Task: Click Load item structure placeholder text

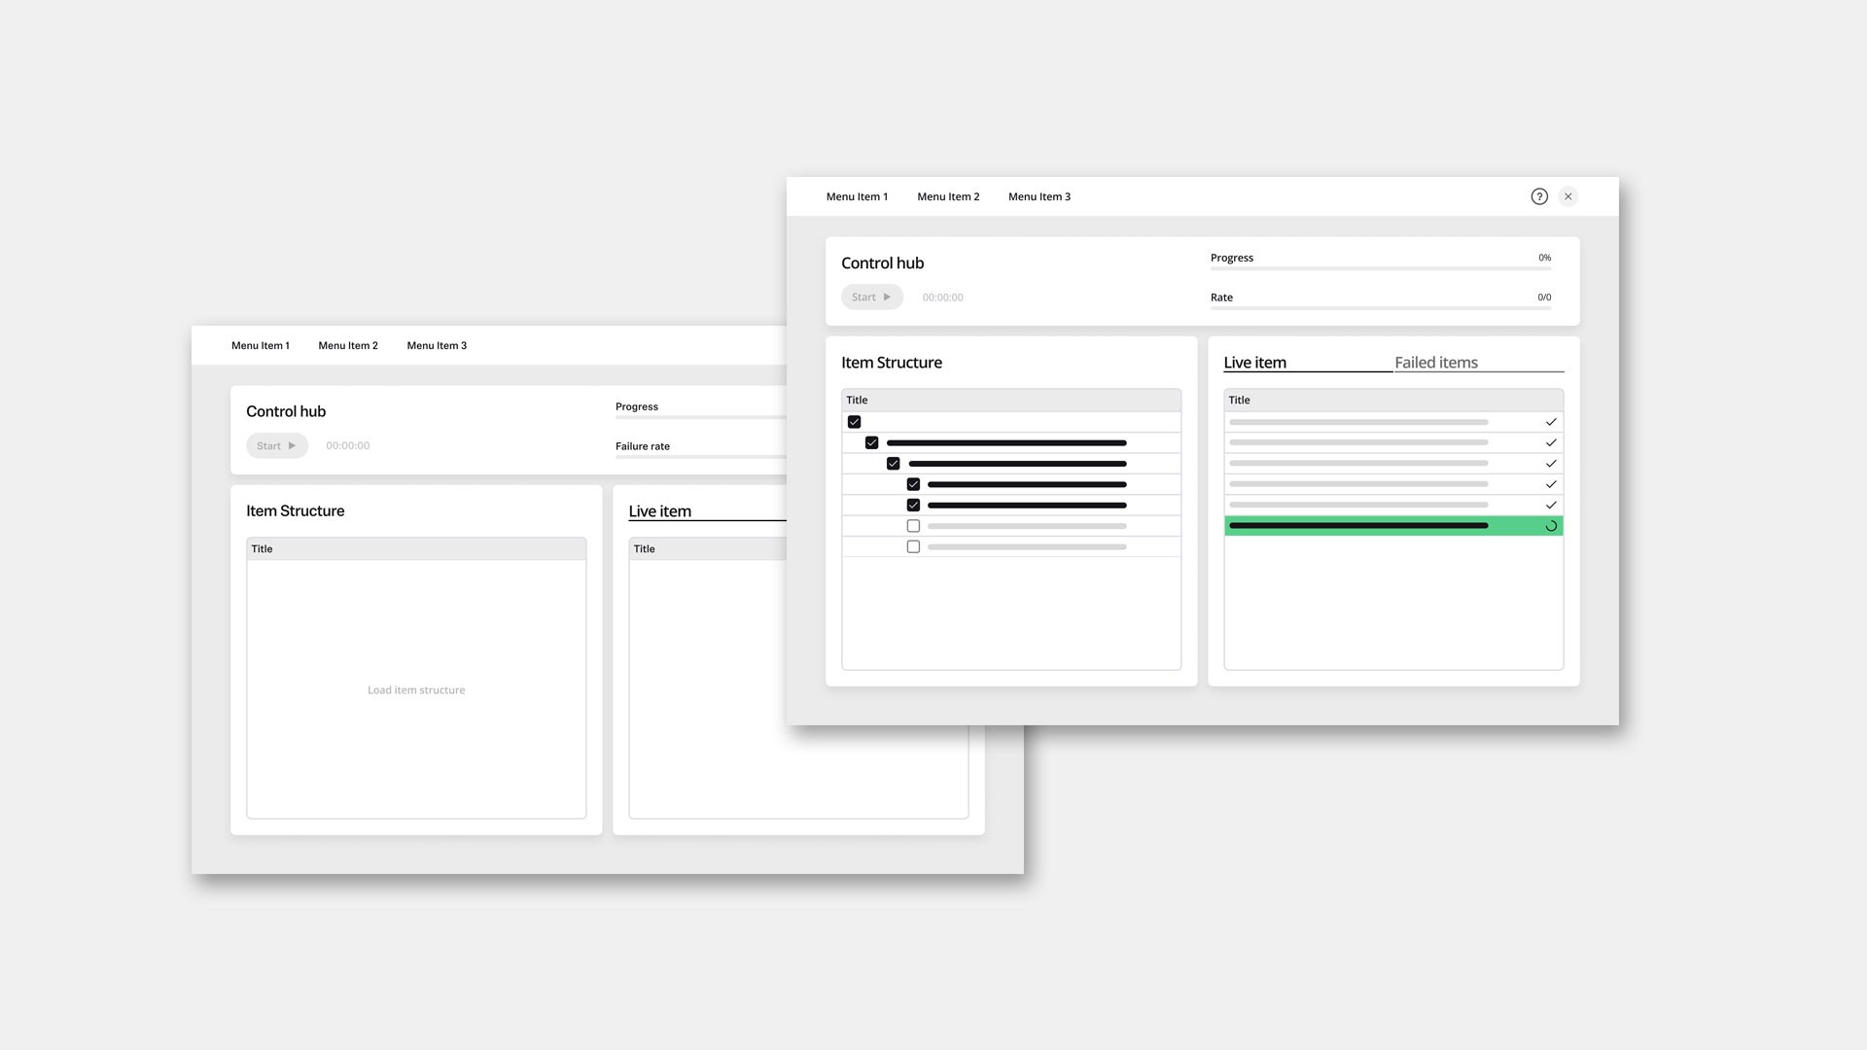Action: 416,690
